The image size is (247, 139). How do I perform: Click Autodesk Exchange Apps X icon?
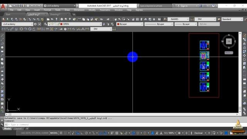pos(201,6)
